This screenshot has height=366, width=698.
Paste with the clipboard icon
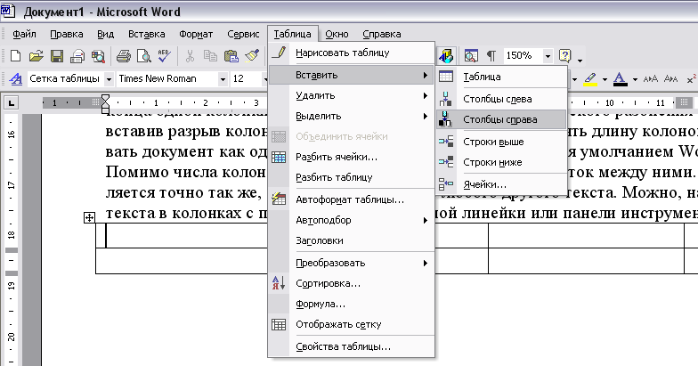point(231,55)
